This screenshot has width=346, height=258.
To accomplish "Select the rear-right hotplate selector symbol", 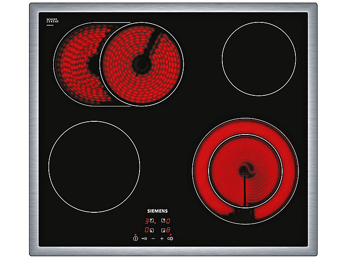I will pos(163,220).
